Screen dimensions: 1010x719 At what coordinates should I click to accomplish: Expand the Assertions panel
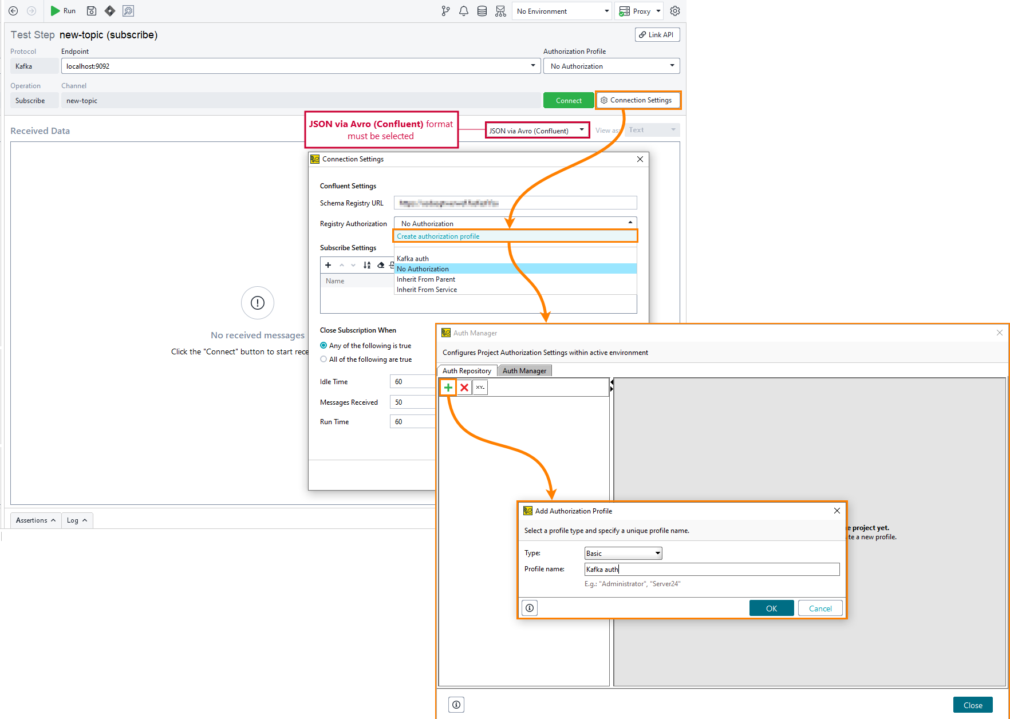35,520
